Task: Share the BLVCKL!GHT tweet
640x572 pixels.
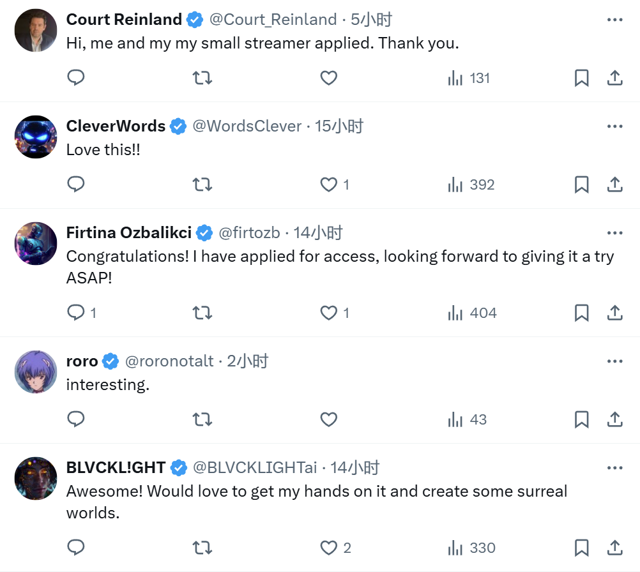Action: coord(614,548)
